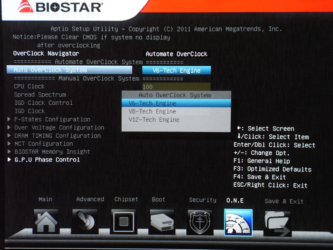
Task: Open the Security shield icon
Action: tap(200, 222)
